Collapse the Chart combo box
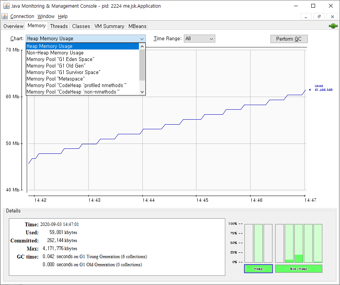This screenshot has height=285, width=340. pos(86,39)
